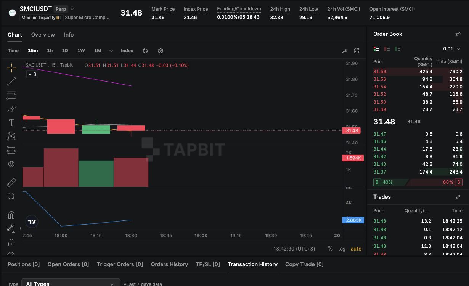Open the chart patterns tool
This screenshot has width=469, height=286.
click(x=11, y=136)
